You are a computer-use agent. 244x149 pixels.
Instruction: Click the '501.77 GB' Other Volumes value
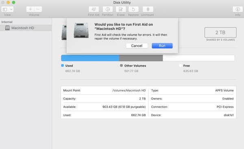tap(131, 71)
